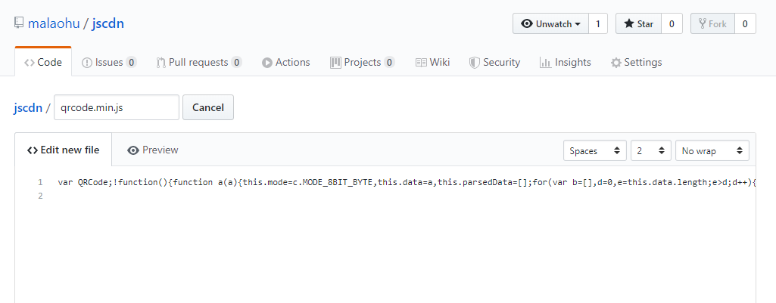Switch to the Preview tab

coord(152,150)
